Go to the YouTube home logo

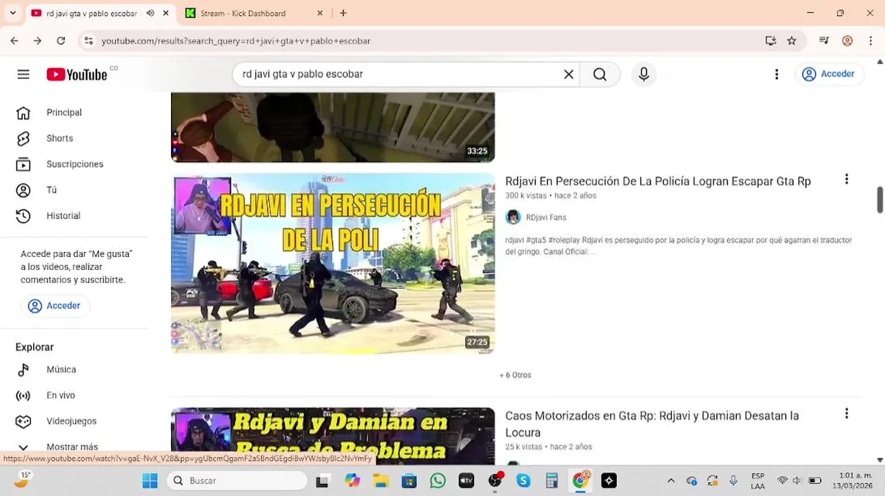(77, 74)
